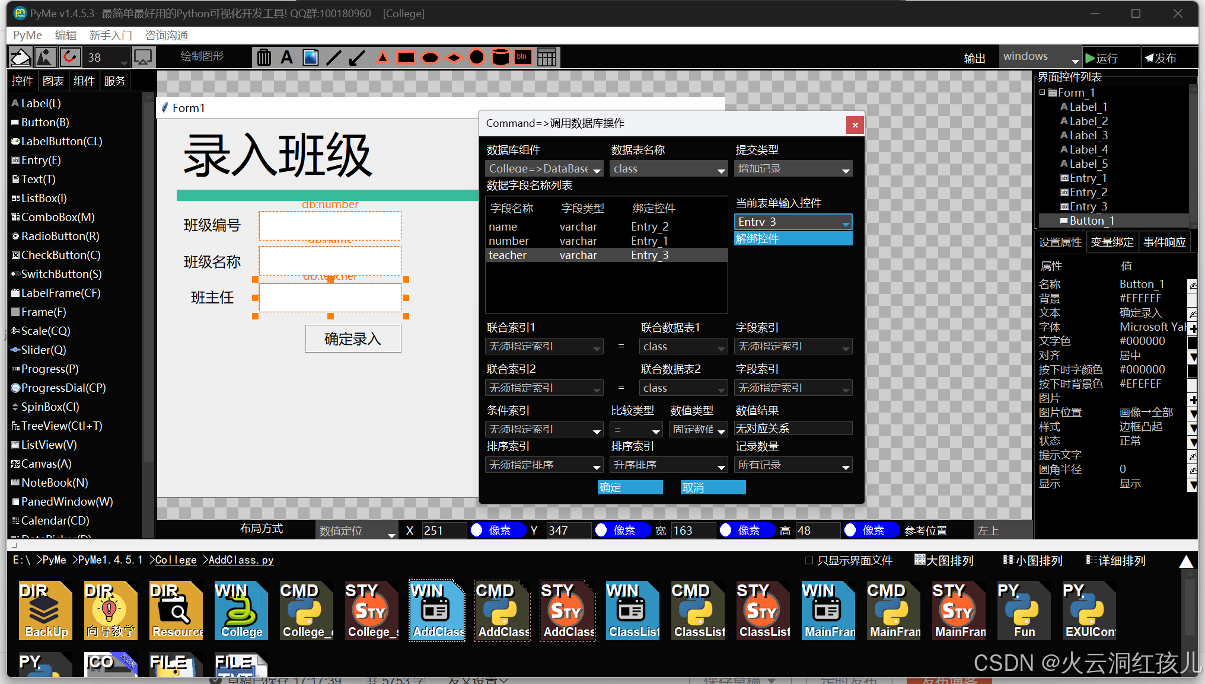Click the green Run (运行) button
1205x684 pixels.
pyautogui.click(x=1104, y=58)
